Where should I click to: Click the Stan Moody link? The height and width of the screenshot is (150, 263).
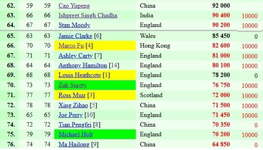pyautogui.click(x=74, y=25)
